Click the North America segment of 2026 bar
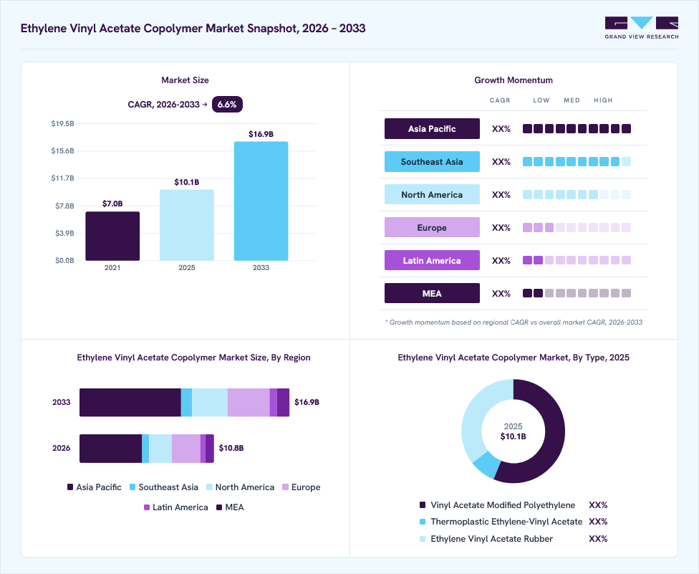Screen dimensions: 699x574 [x=160, y=448]
